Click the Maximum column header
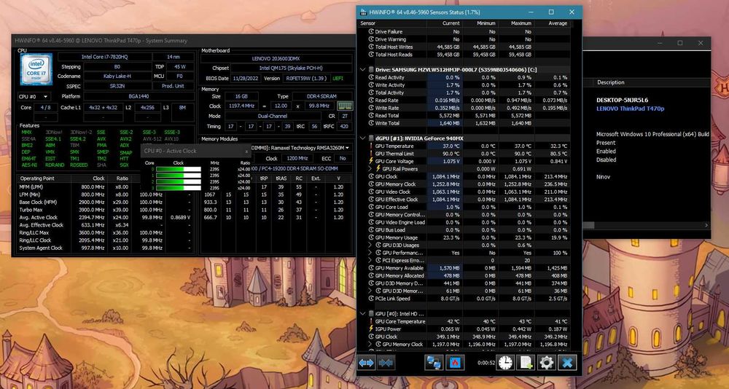The image size is (729, 389). tap(517, 23)
